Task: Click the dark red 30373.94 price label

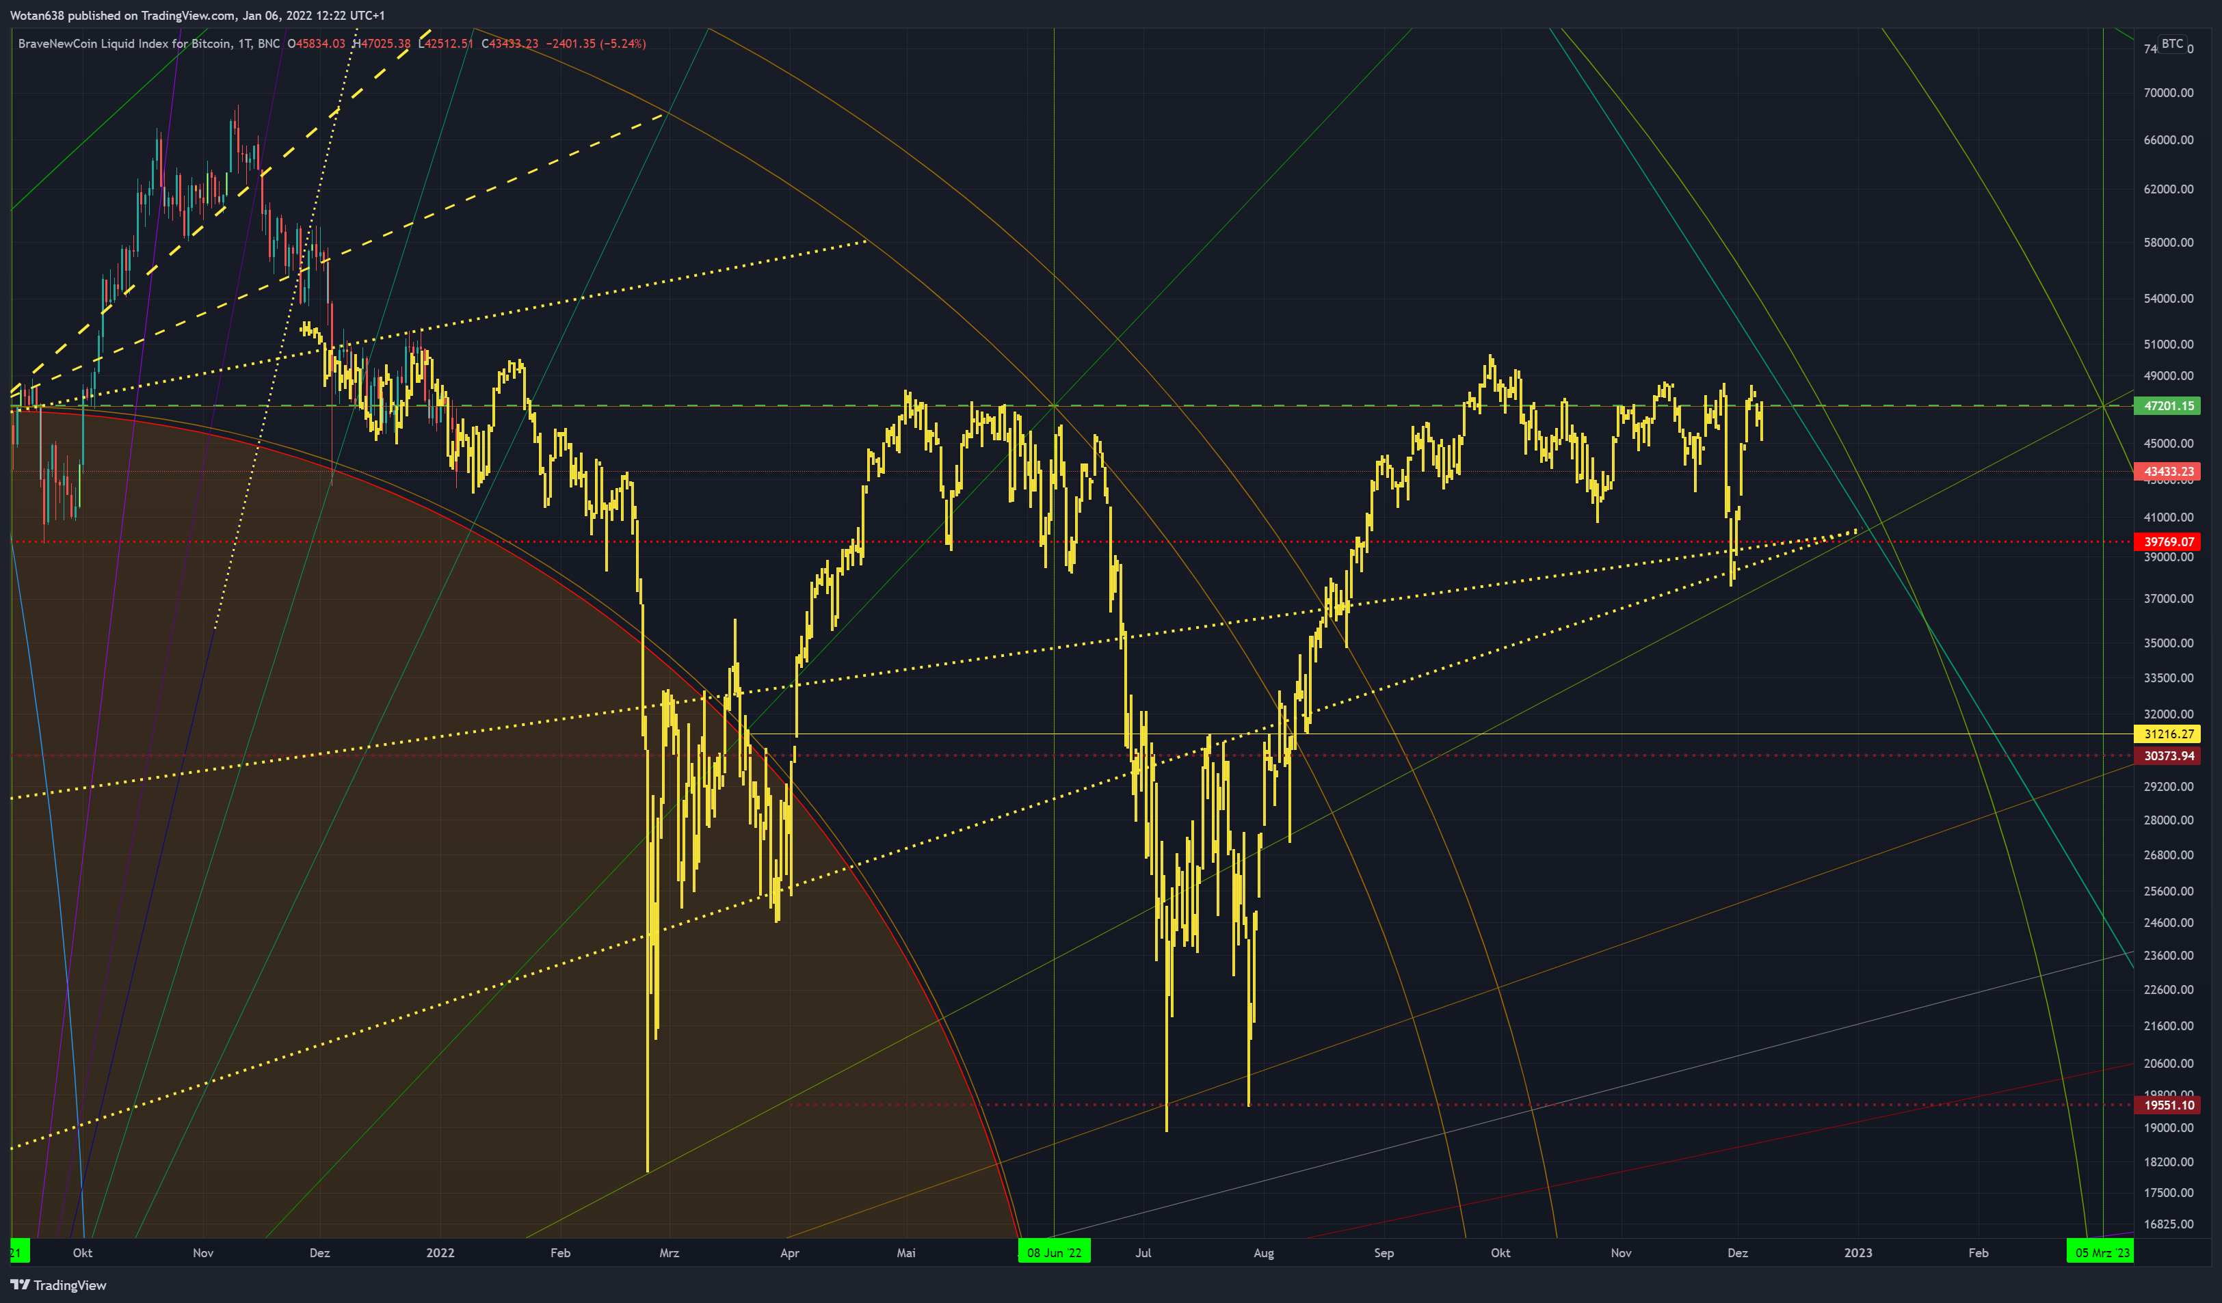Action: click(2167, 755)
